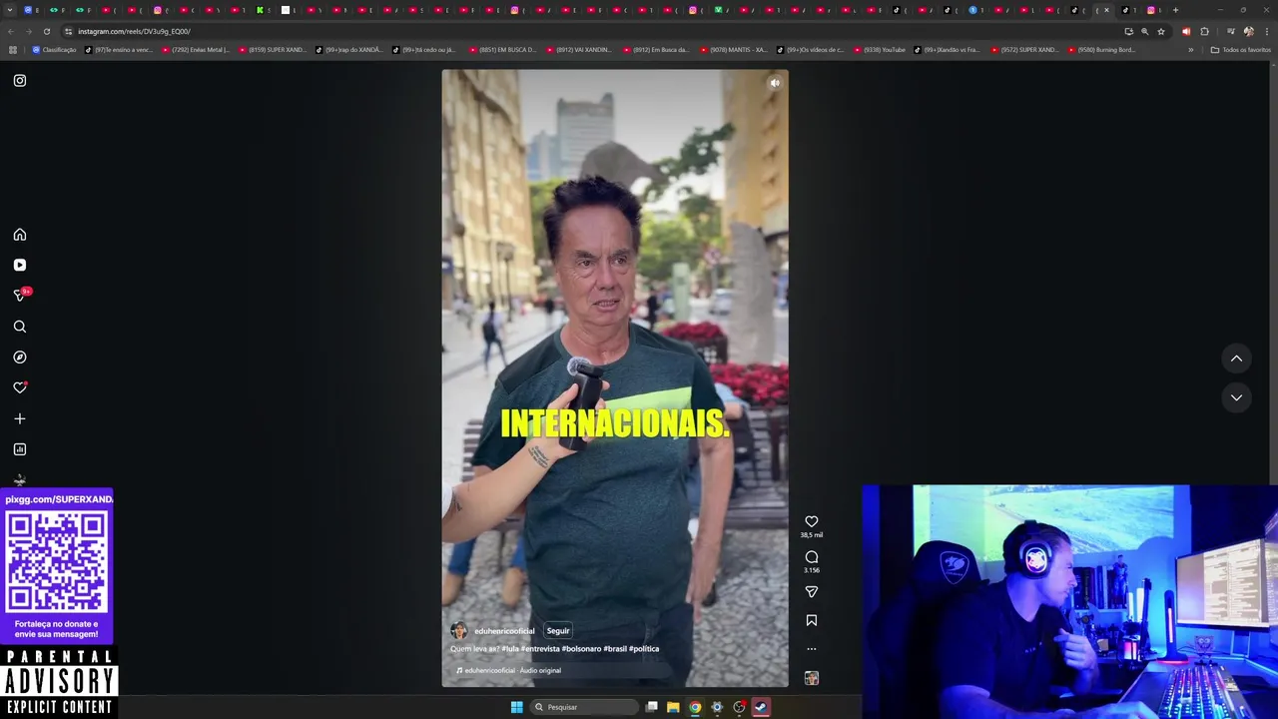Share the reel with the paper plane icon

812,592
